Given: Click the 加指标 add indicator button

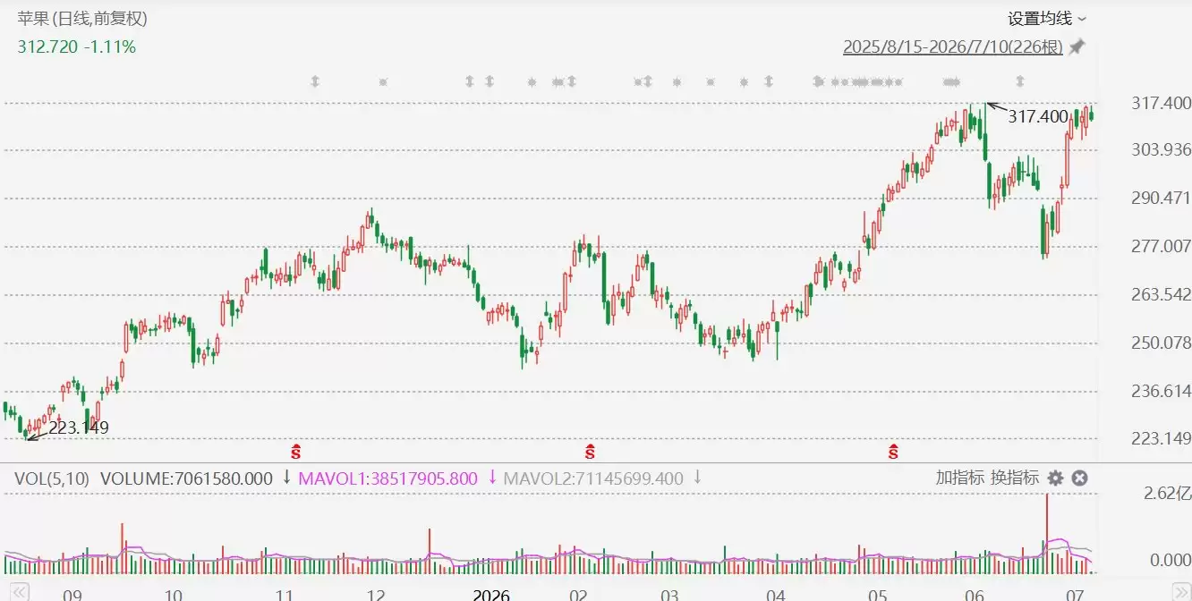Looking at the screenshot, I should pyautogui.click(x=959, y=478).
